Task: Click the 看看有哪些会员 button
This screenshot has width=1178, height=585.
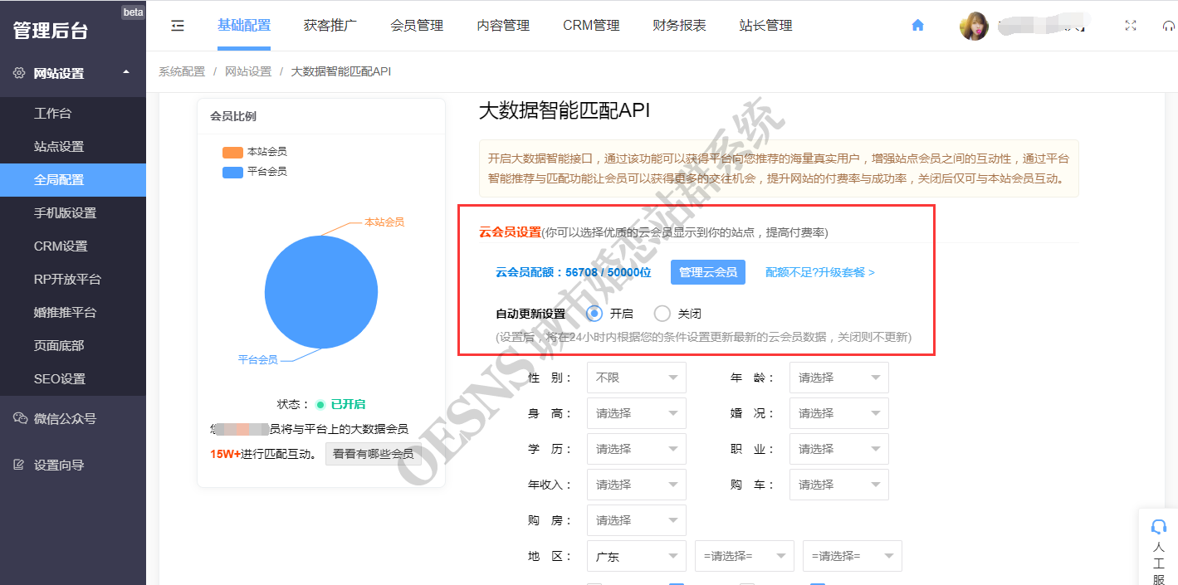Action: pos(374,454)
